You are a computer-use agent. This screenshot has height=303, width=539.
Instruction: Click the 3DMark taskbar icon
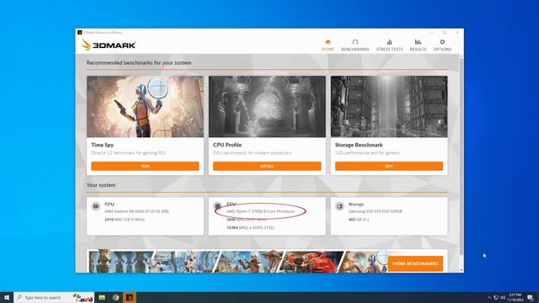[130, 297]
